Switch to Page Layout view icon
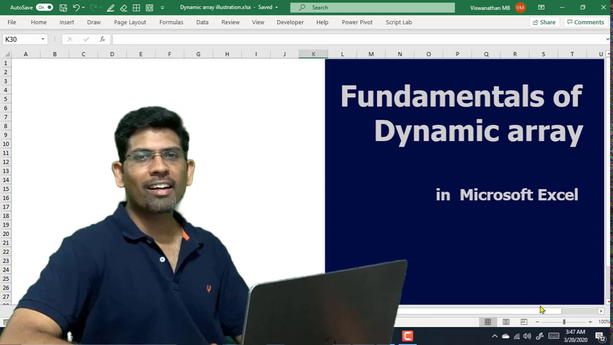 (x=506, y=322)
